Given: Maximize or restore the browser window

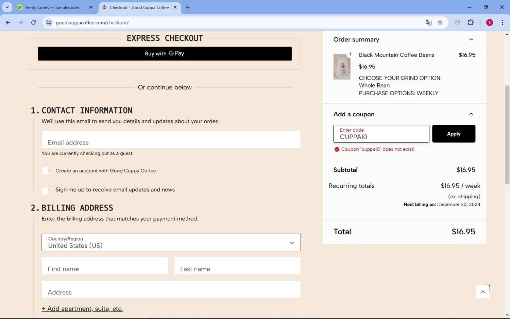Looking at the screenshot, I should (486, 7).
